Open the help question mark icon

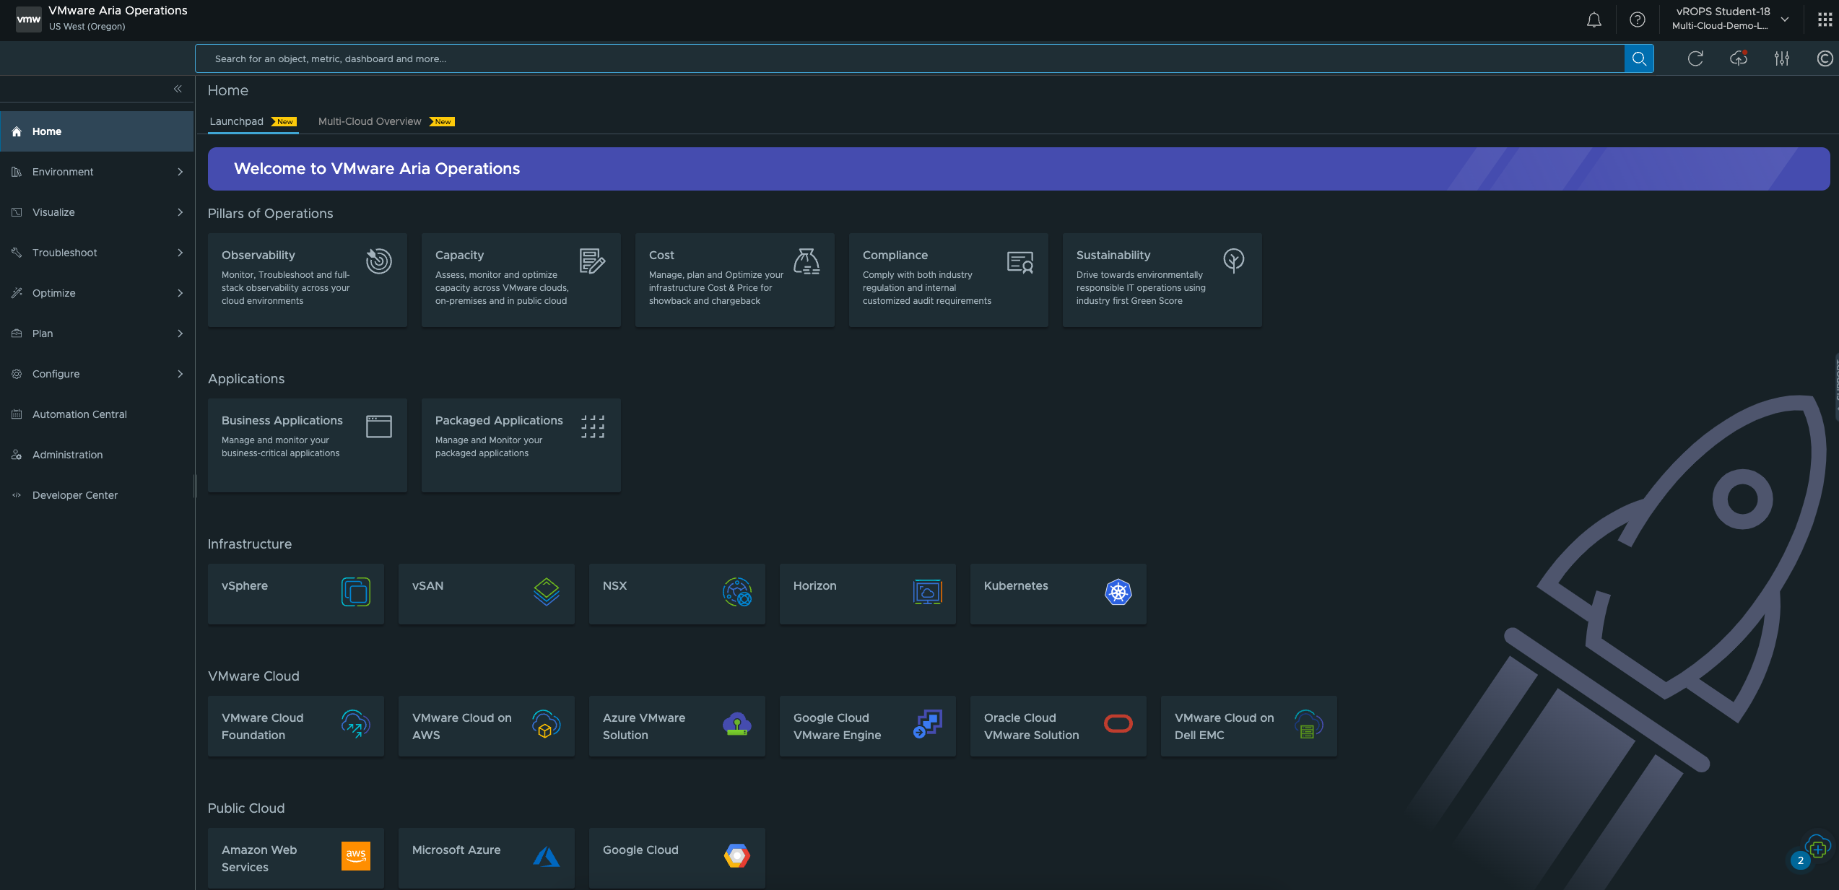point(1637,19)
